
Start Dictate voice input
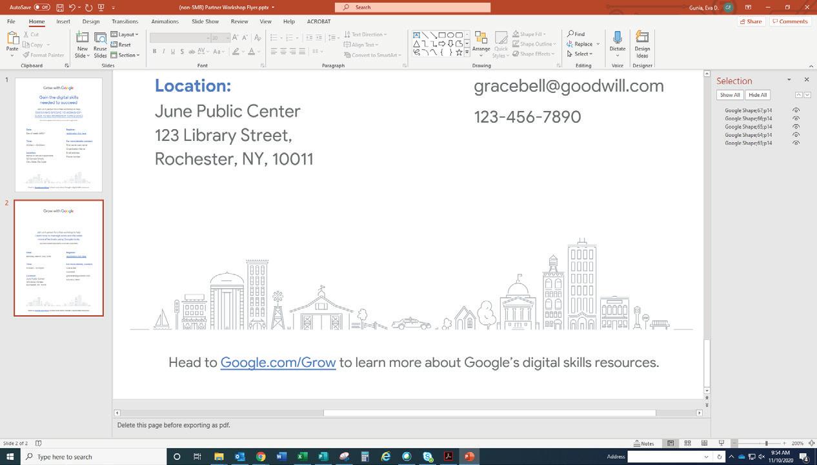coord(618,44)
